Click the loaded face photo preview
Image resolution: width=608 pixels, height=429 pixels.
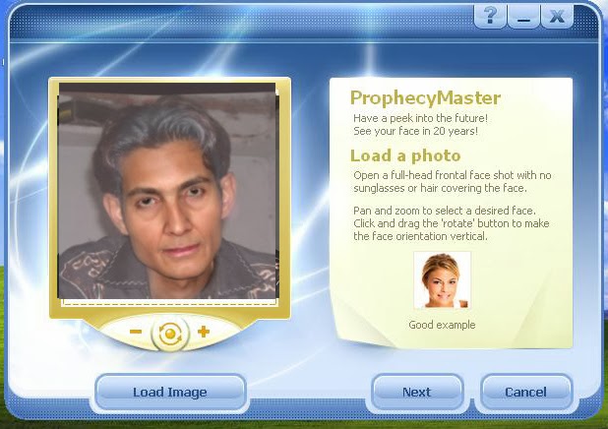click(168, 191)
